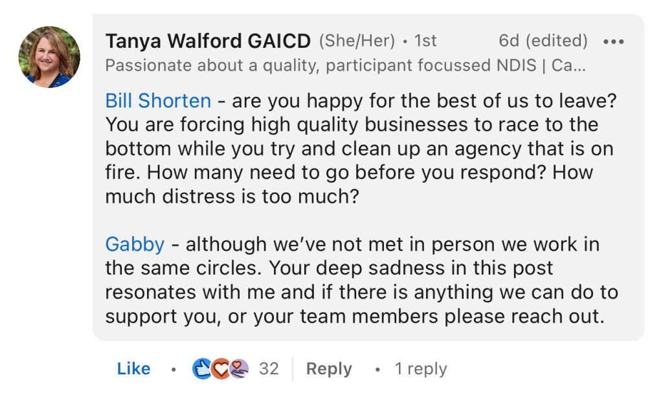View the 32 reactions count list
Viewport: 663px width, 397px height.
[269, 369]
